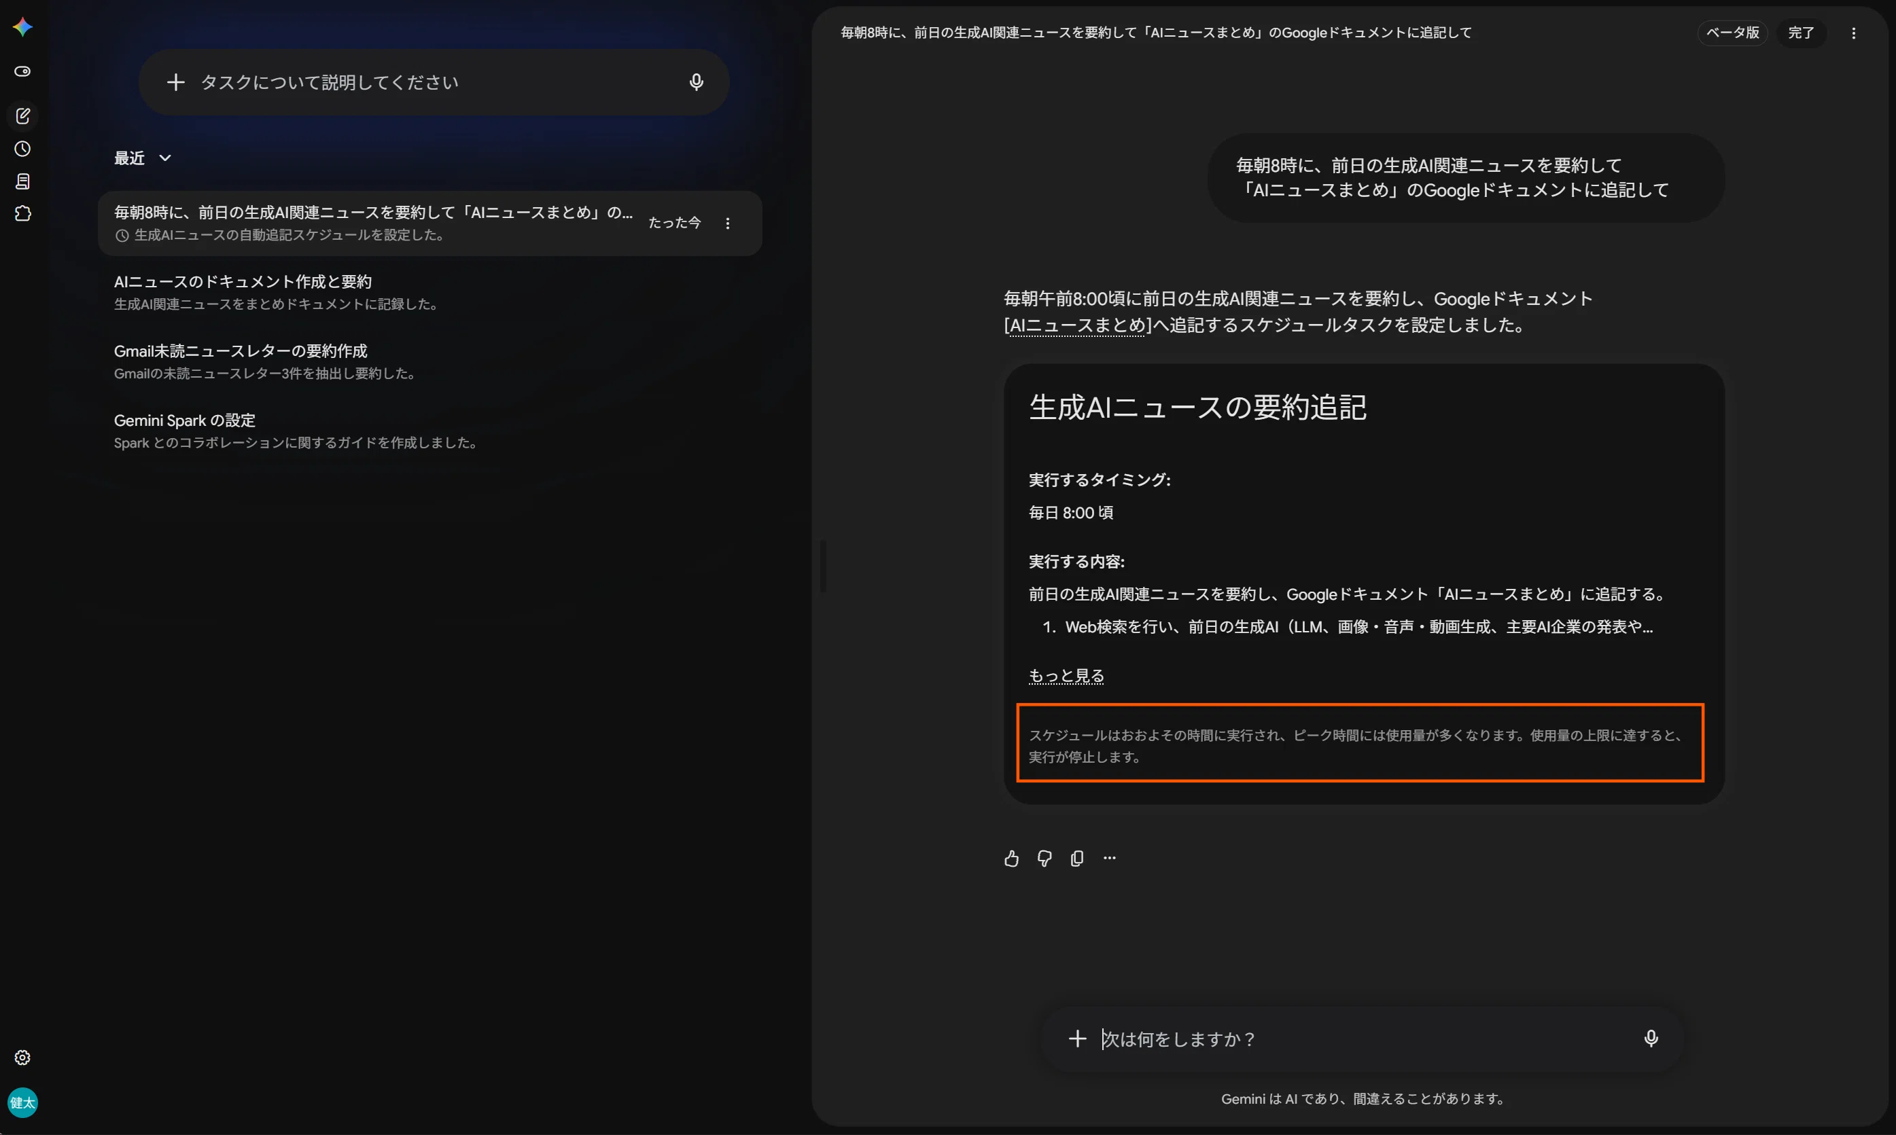
Task: Open the scheduled tasks clock icon
Action: click(x=22, y=148)
